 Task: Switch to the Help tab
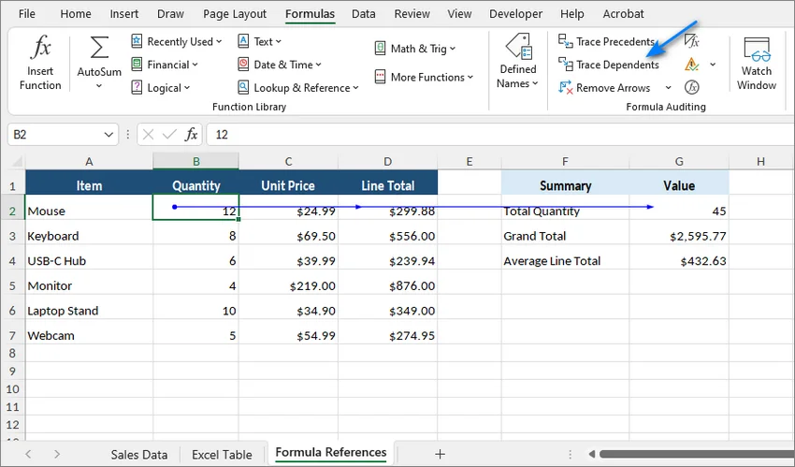[571, 14]
